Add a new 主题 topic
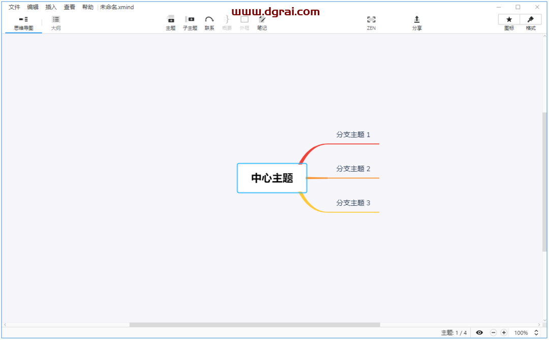549x340 pixels. click(170, 23)
